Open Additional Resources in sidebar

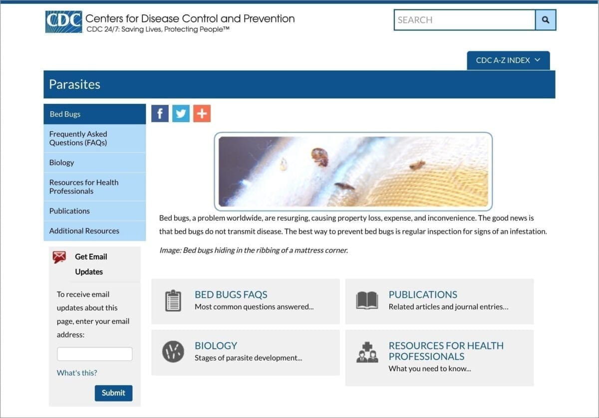[95, 231]
